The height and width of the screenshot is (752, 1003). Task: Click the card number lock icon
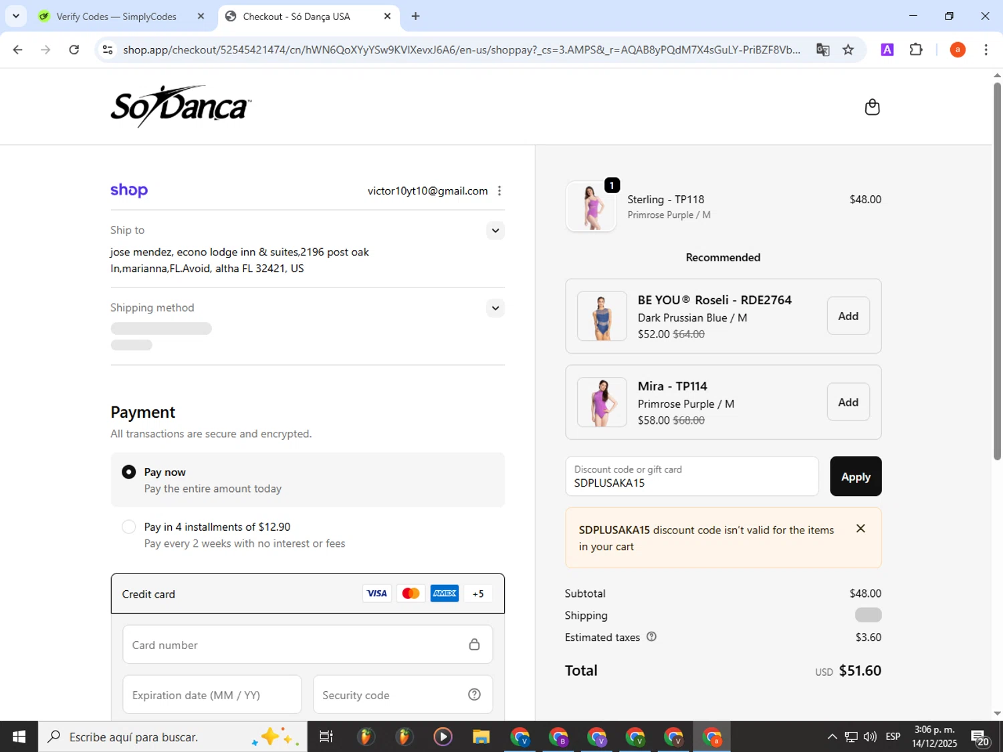pyautogui.click(x=474, y=644)
